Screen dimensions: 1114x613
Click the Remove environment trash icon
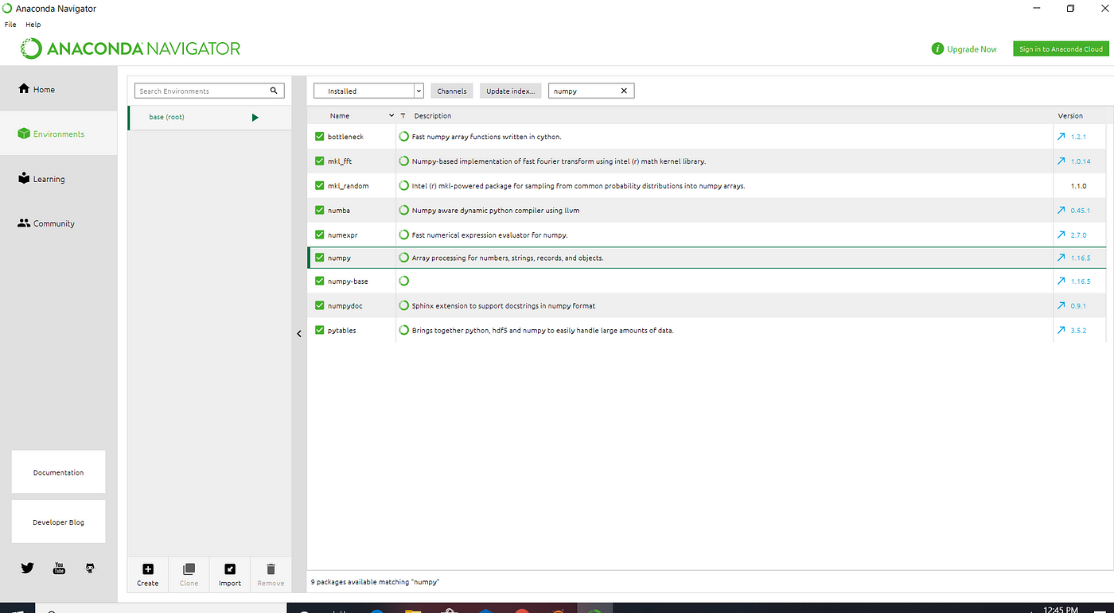tap(271, 569)
